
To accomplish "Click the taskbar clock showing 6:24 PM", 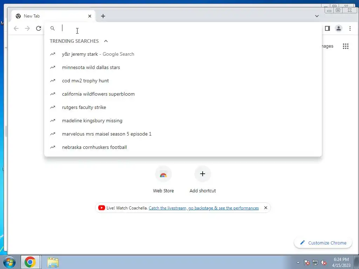I will pos(341,262).
